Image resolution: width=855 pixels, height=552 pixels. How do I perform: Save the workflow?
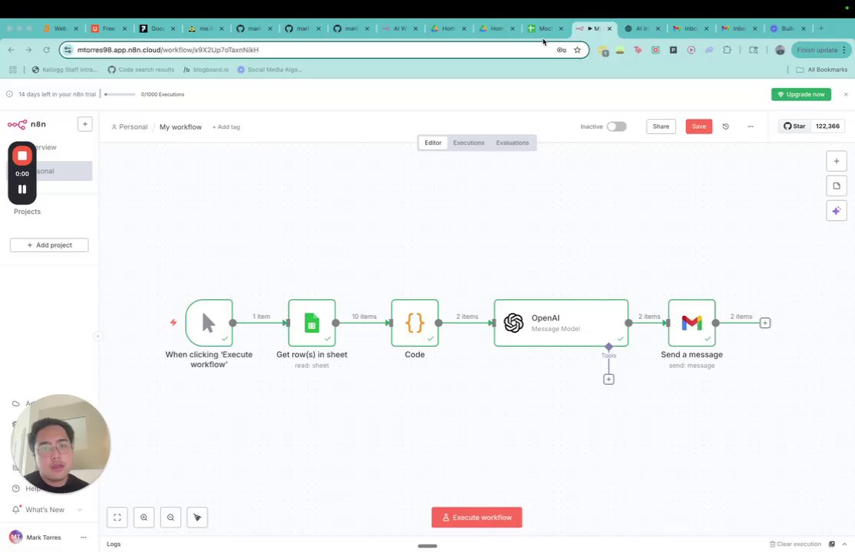click(699, 127)
